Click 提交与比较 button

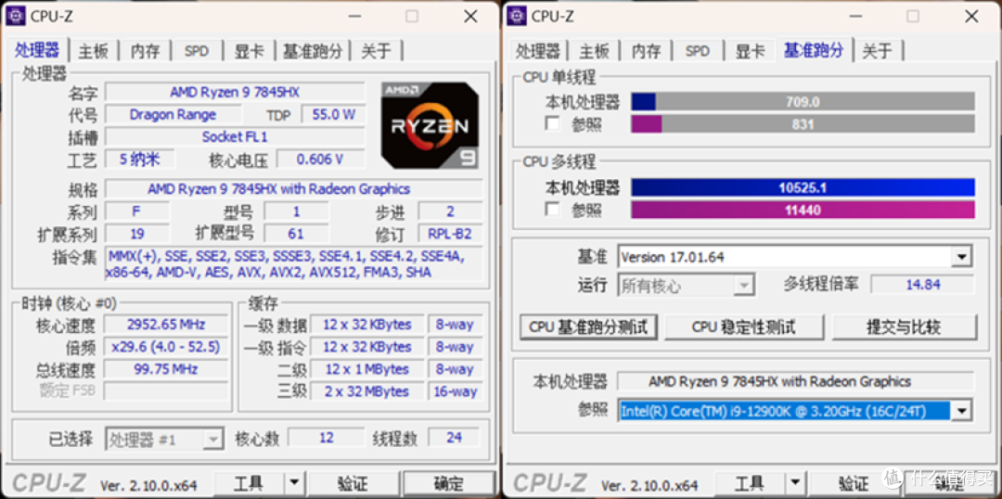[904, 327]
